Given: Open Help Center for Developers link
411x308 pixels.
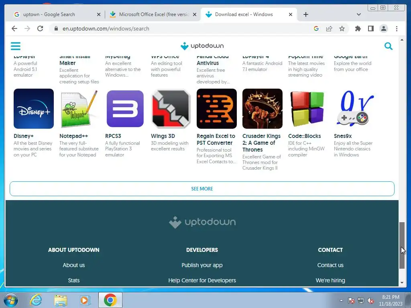Looking at the screenshot, I should [x=202, y=280].
